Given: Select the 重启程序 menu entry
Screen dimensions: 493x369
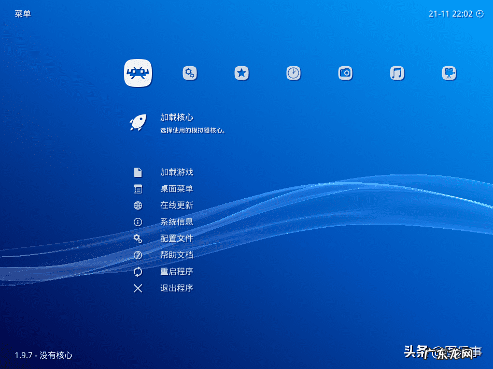Looking at the screenshot, I should pyautogui.click(x=176, y=272).
